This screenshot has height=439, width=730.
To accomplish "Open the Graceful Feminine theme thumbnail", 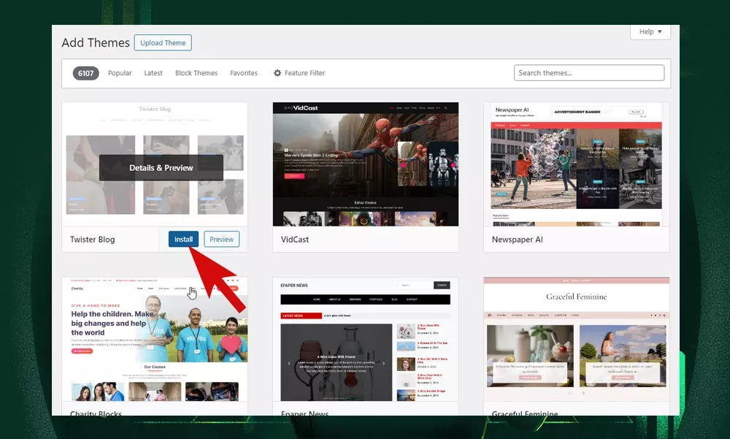I will pos(577,339).
